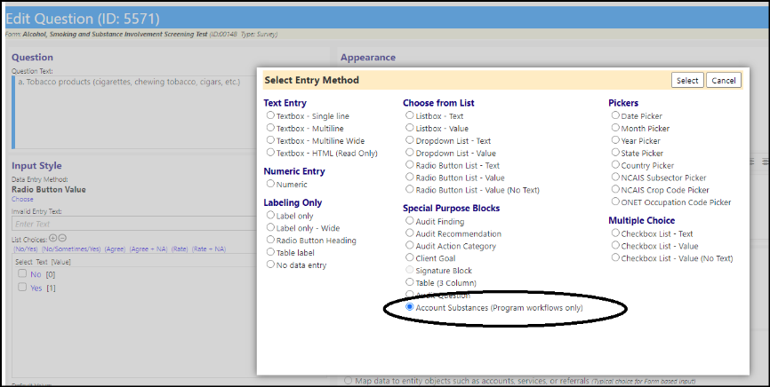Click the minus icon beside List Choices

[x=62, y=239]
